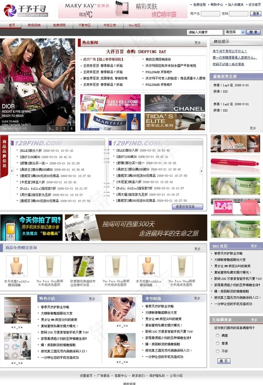Click 更多 in 季节时尚 header
Viewport: 263px width, 385px height.
(199, 299)
